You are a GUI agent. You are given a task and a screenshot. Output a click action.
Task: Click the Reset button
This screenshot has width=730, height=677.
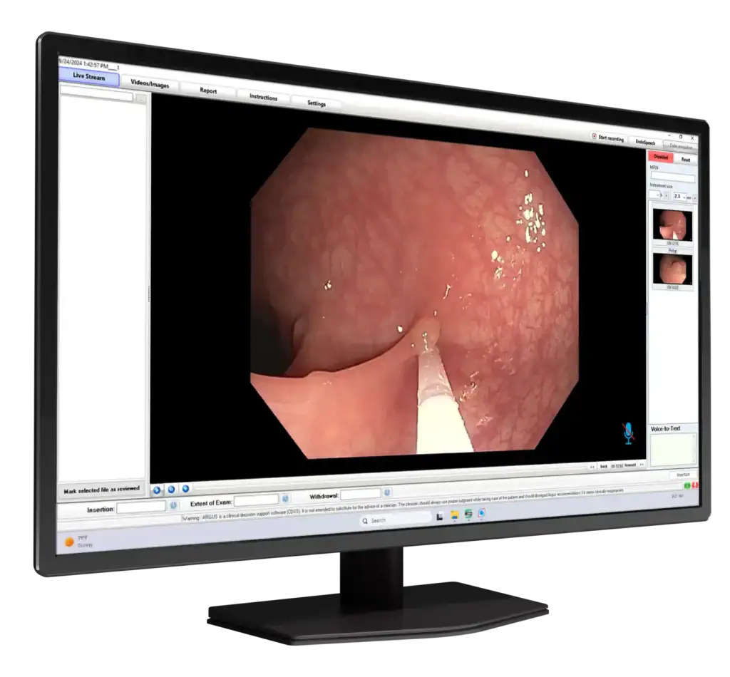[685, 160]
